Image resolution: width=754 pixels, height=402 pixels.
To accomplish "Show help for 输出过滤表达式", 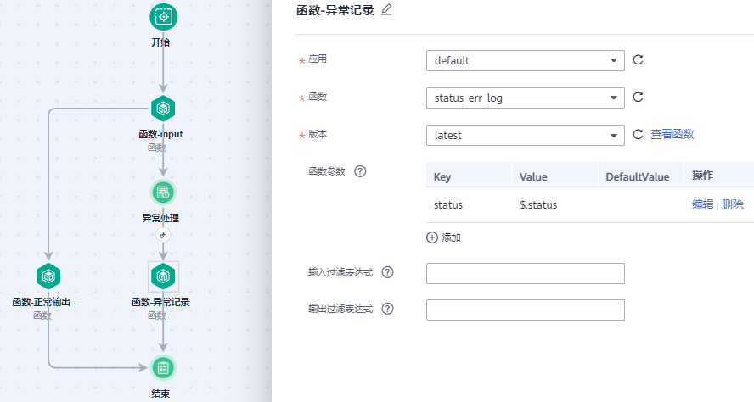I will (x=388, y=309).
